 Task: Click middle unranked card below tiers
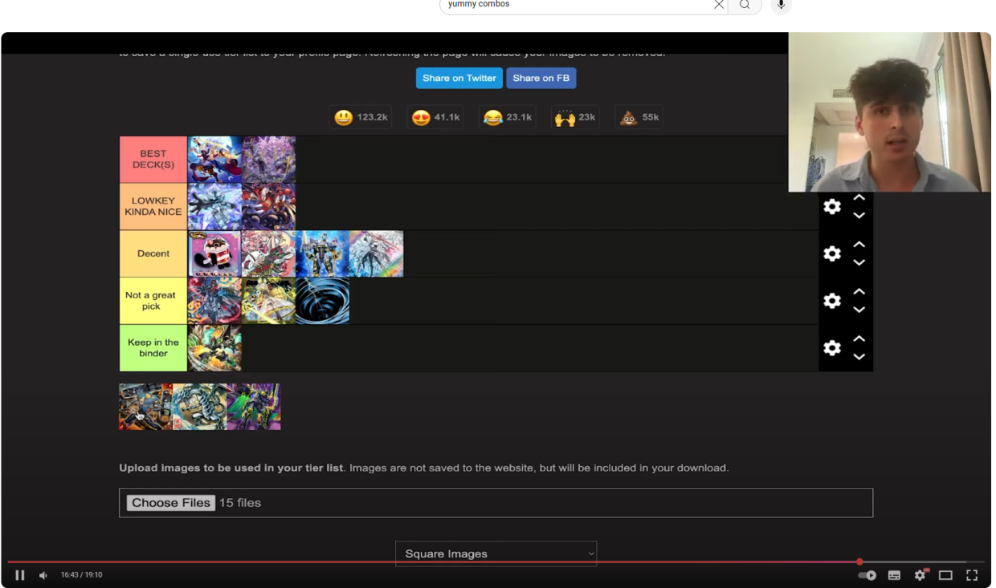point(200,407)
